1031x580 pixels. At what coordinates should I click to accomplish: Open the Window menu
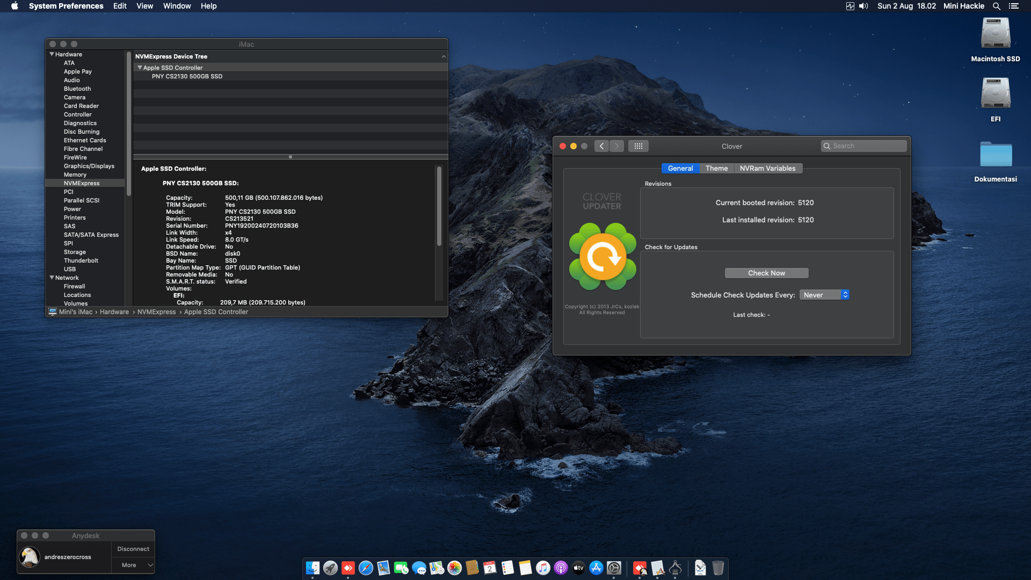click(x=177, y=6)
